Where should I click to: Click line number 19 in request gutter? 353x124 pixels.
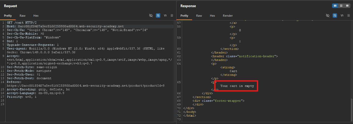[3, 104]
